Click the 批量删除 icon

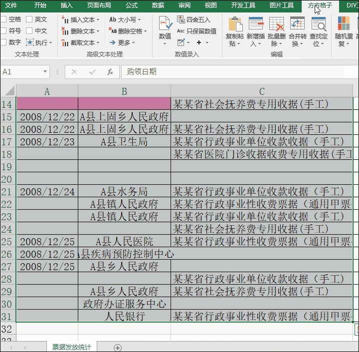277,23
